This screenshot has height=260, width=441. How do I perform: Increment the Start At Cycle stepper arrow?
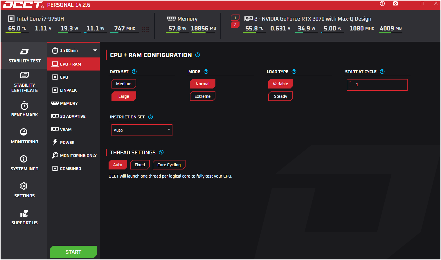tap(350, 82)
